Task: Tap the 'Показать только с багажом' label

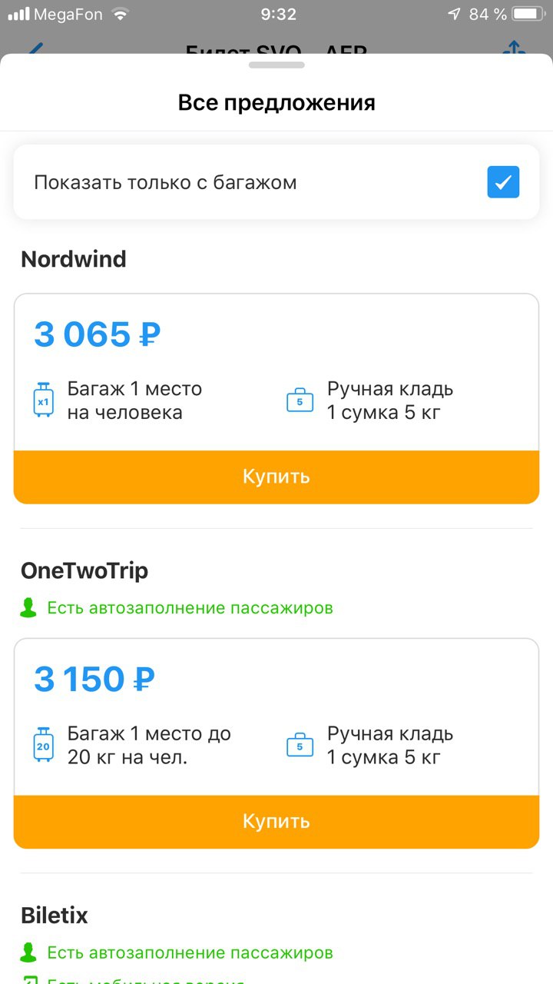Action: coord(165,183)
